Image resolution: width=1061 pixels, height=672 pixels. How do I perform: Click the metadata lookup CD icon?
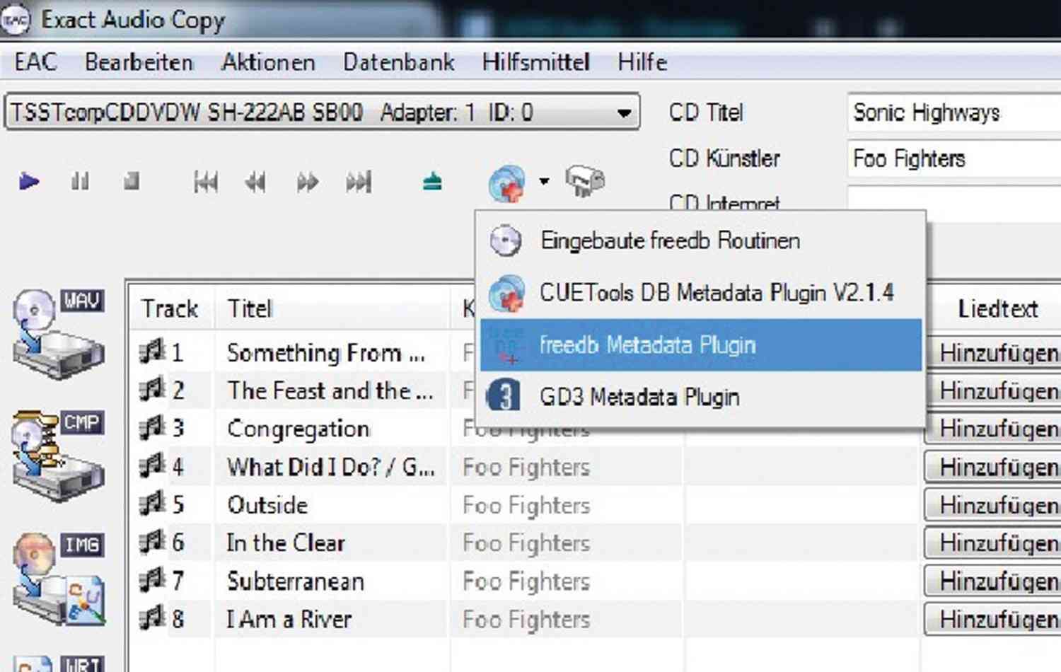coord(506,183)
